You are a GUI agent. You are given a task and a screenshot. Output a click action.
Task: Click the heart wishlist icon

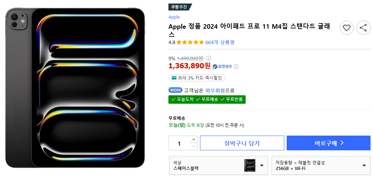tap(346, 28)
